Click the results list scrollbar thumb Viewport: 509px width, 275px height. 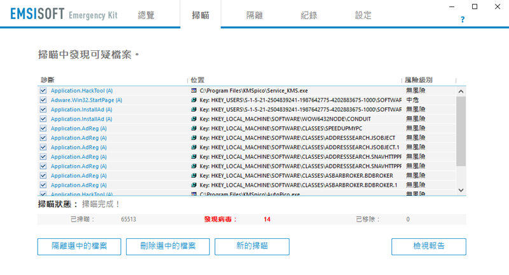(461, 131)
